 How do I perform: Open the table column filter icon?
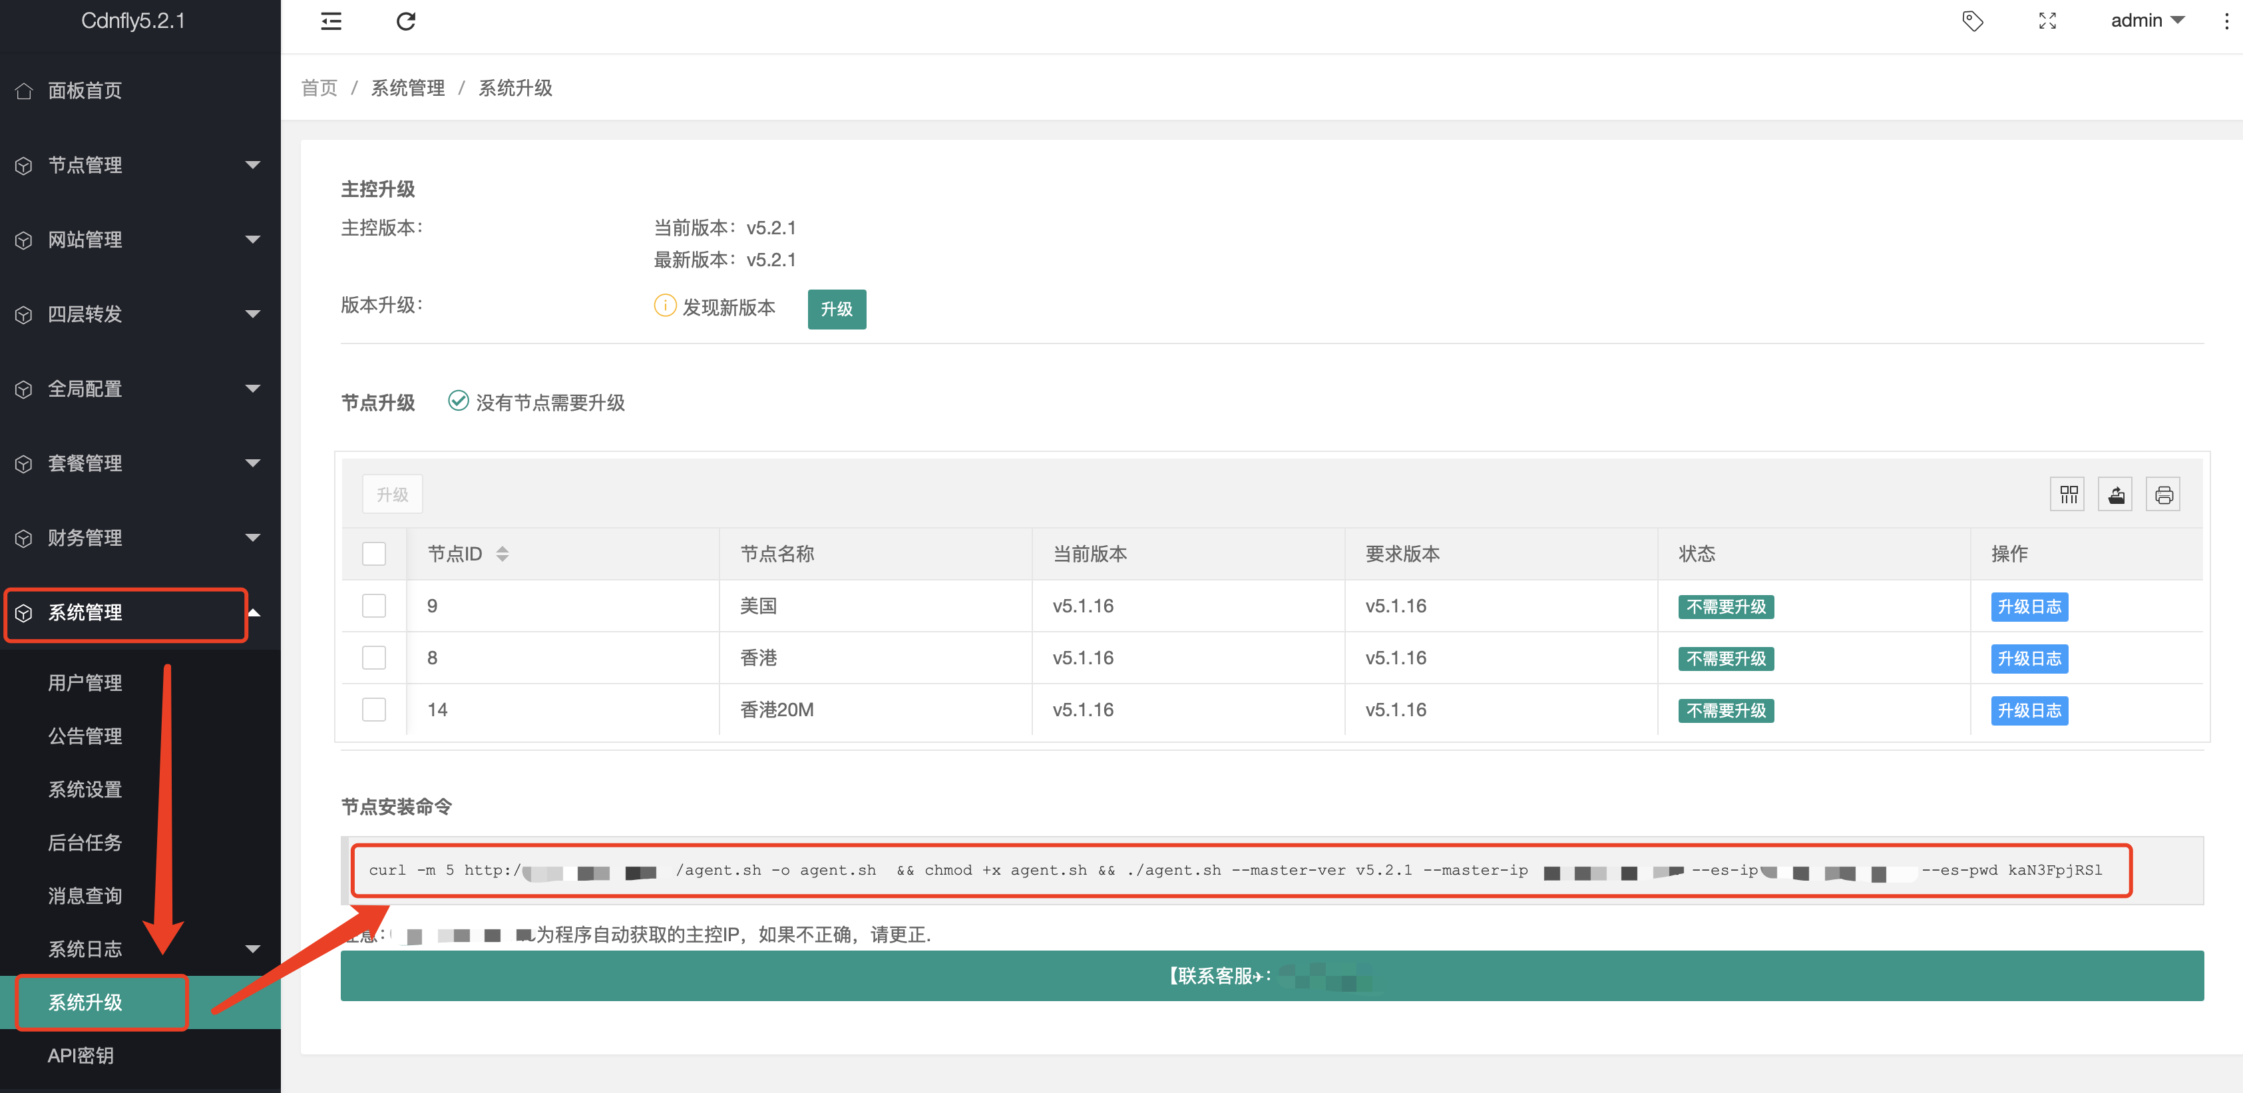click(2068, 495)
